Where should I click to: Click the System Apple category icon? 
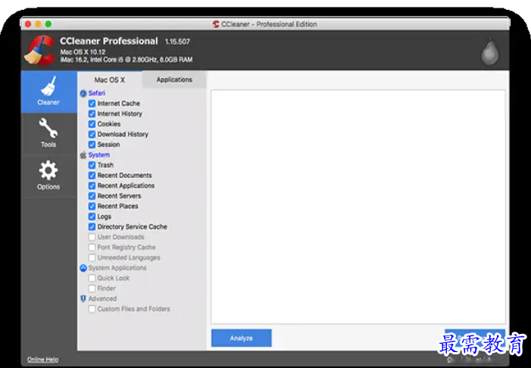pyautogui.click(x=83, y=155)
